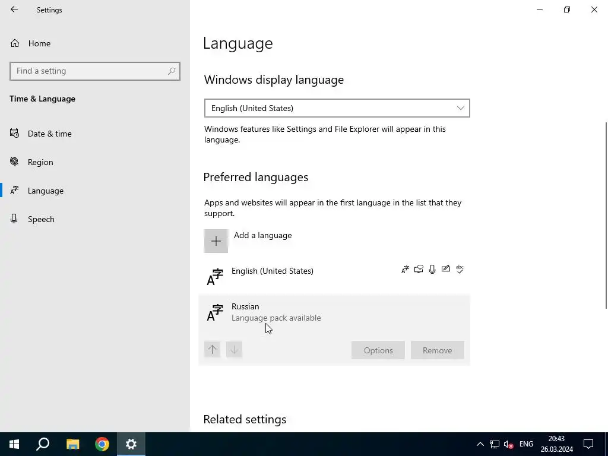Open Options for Russian language
Viewport: 608px width, 456px height.
(x=378, y=350)
